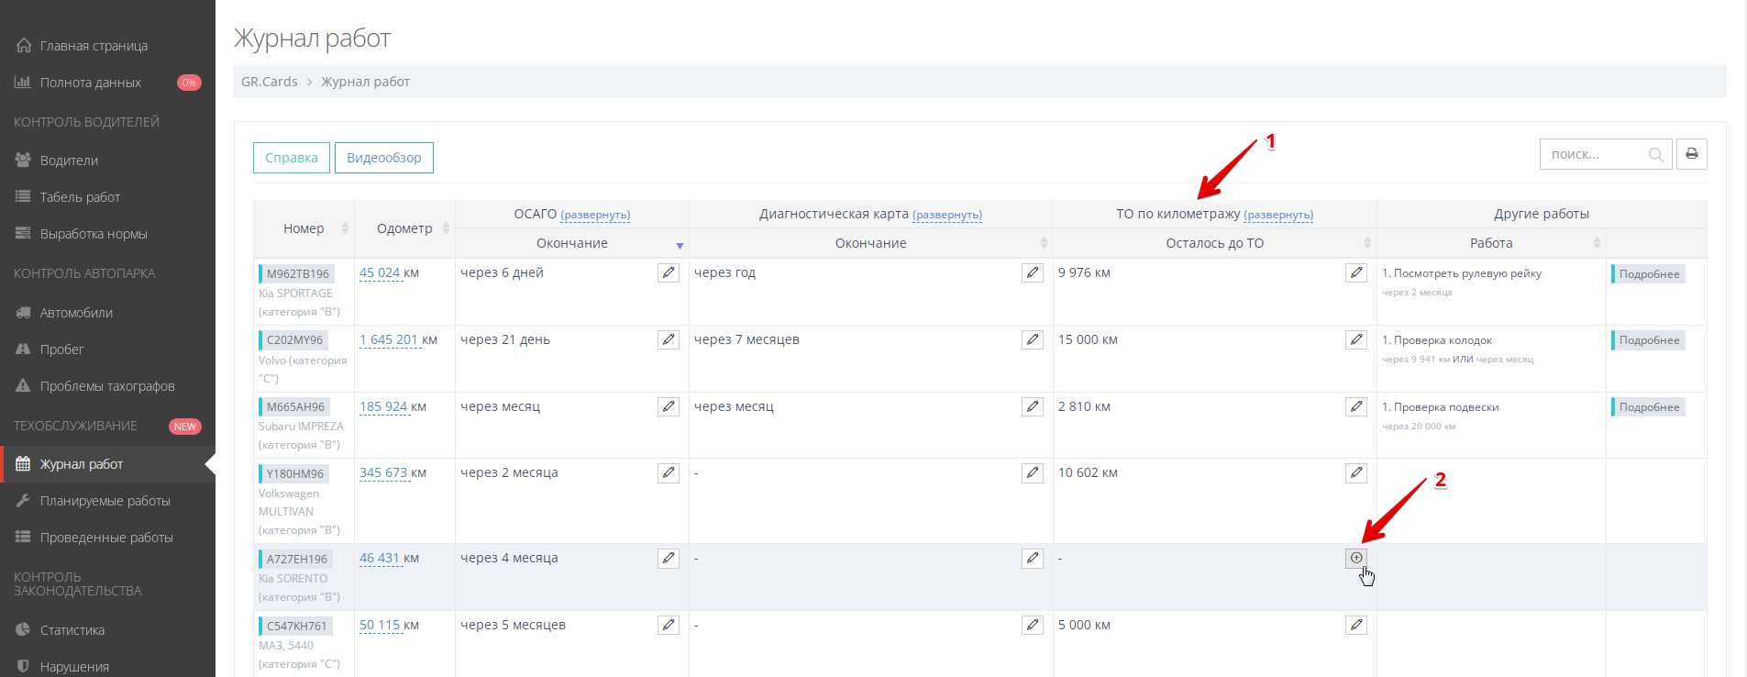Open the Видеообзор button
Screen dimensions: 1747x677
383,158
